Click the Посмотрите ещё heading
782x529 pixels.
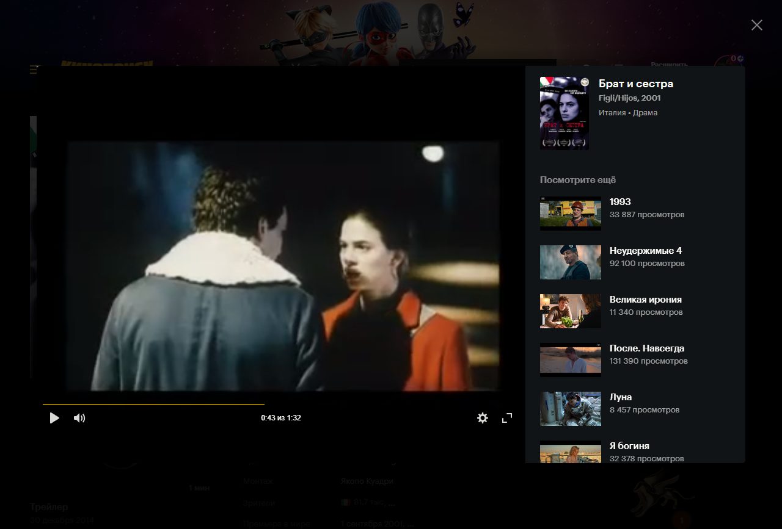[x=578, y=180]
